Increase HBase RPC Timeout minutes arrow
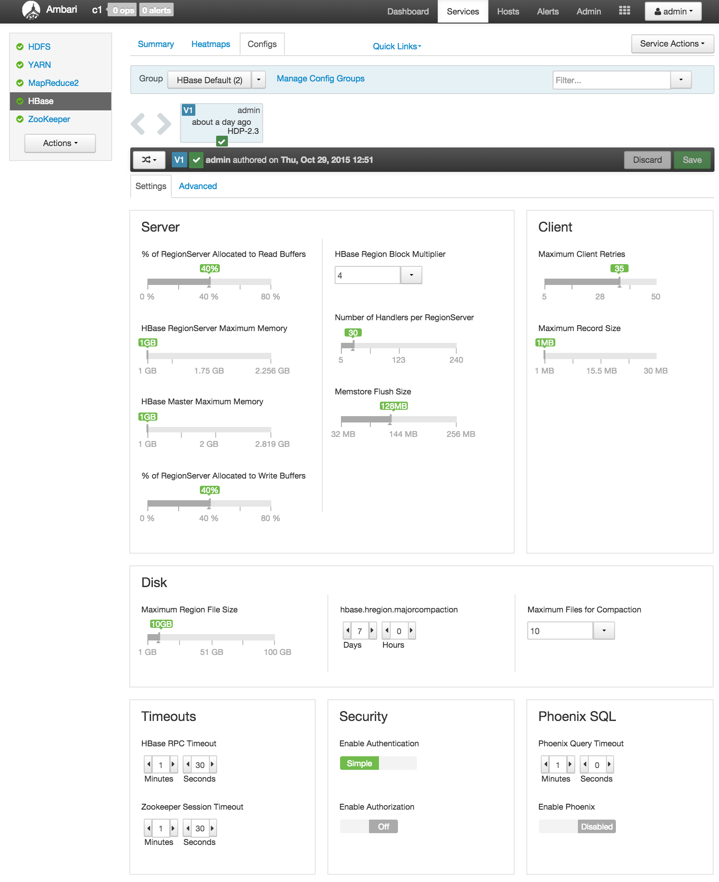This screenshot has height=882, width=719. click(173, 764)
